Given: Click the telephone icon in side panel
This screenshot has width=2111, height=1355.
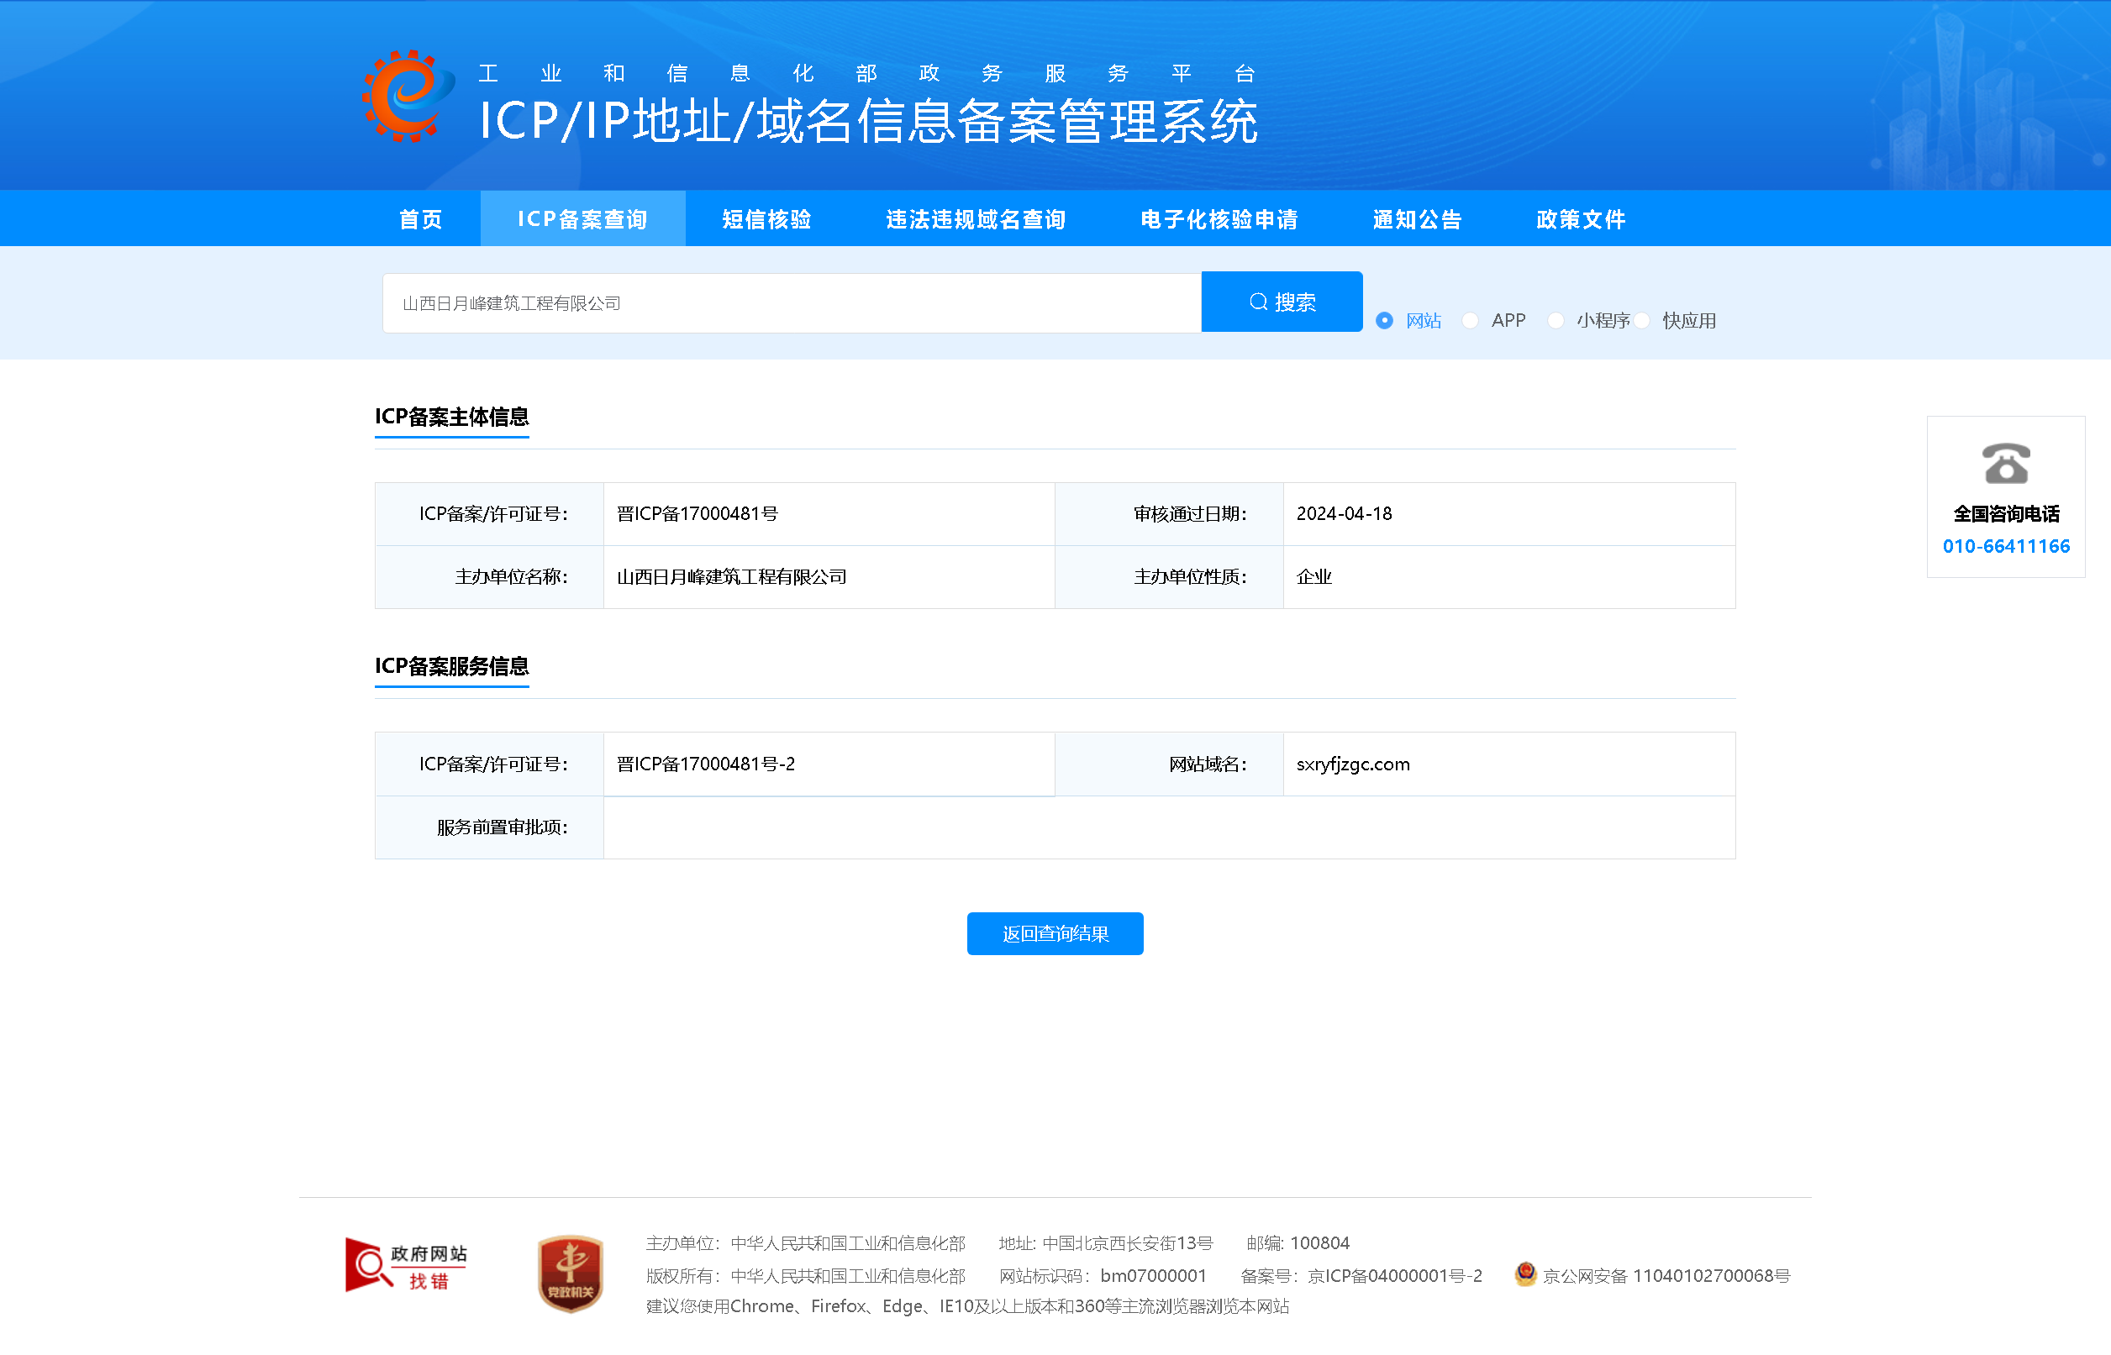Looking at the screenshot, I should click(2005, 463).
